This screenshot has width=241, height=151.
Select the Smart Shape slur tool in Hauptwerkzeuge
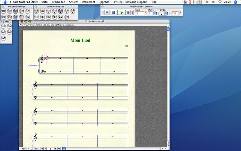[28, 11]
